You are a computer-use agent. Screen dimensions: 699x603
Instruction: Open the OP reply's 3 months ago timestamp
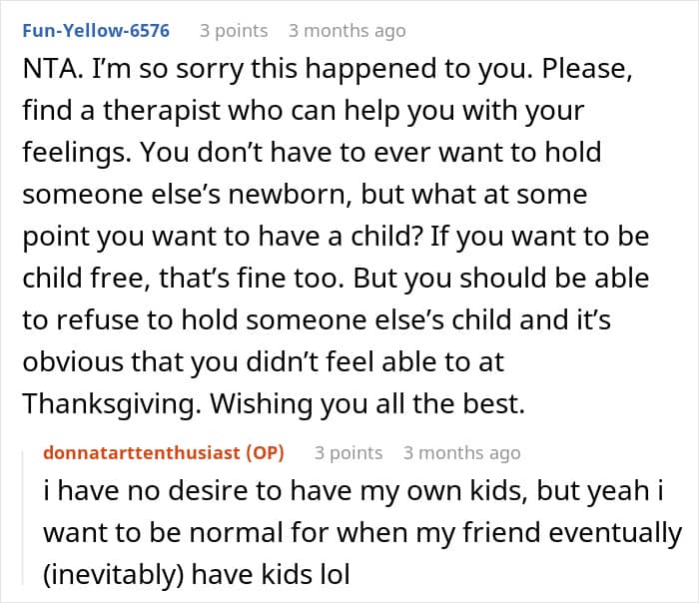[x=461, y=453]
